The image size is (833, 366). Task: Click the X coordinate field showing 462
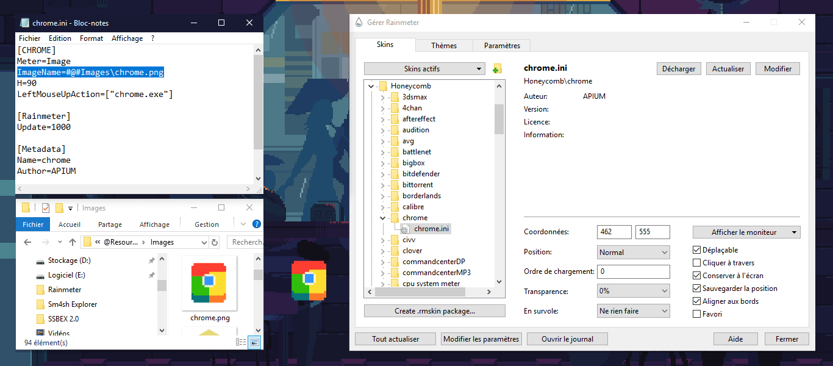(613, 232)
